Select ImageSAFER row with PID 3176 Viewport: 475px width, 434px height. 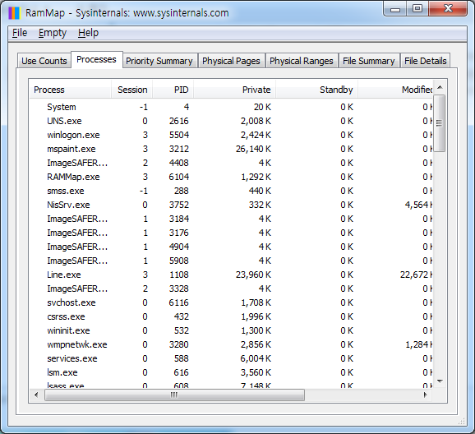point(231,233)
